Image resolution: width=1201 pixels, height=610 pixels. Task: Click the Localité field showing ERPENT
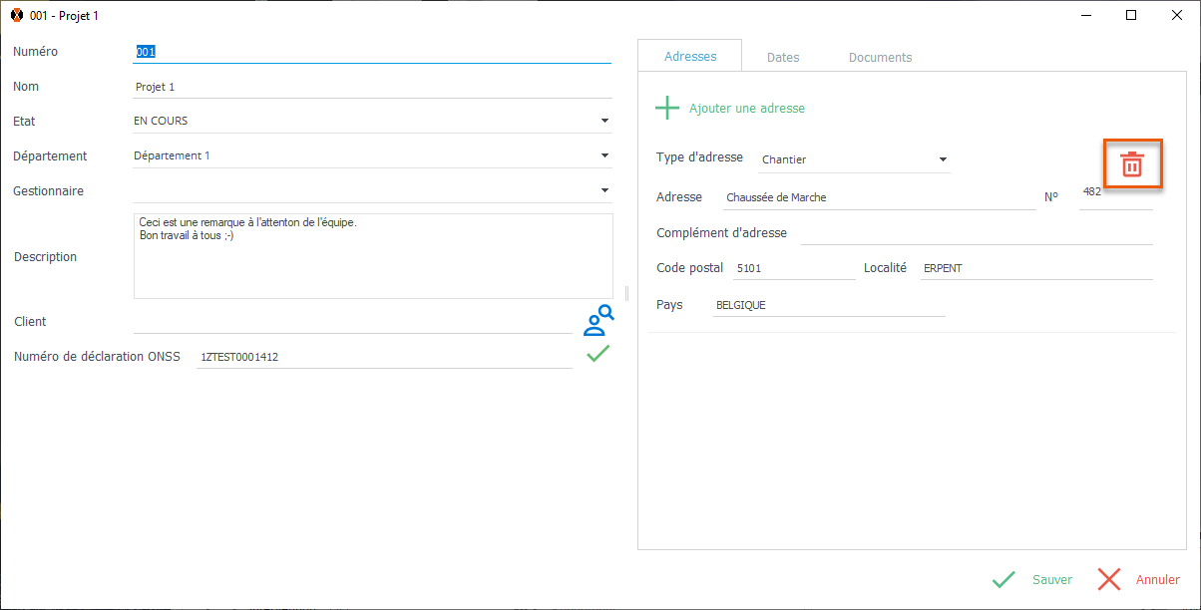tap(1034, 269)
